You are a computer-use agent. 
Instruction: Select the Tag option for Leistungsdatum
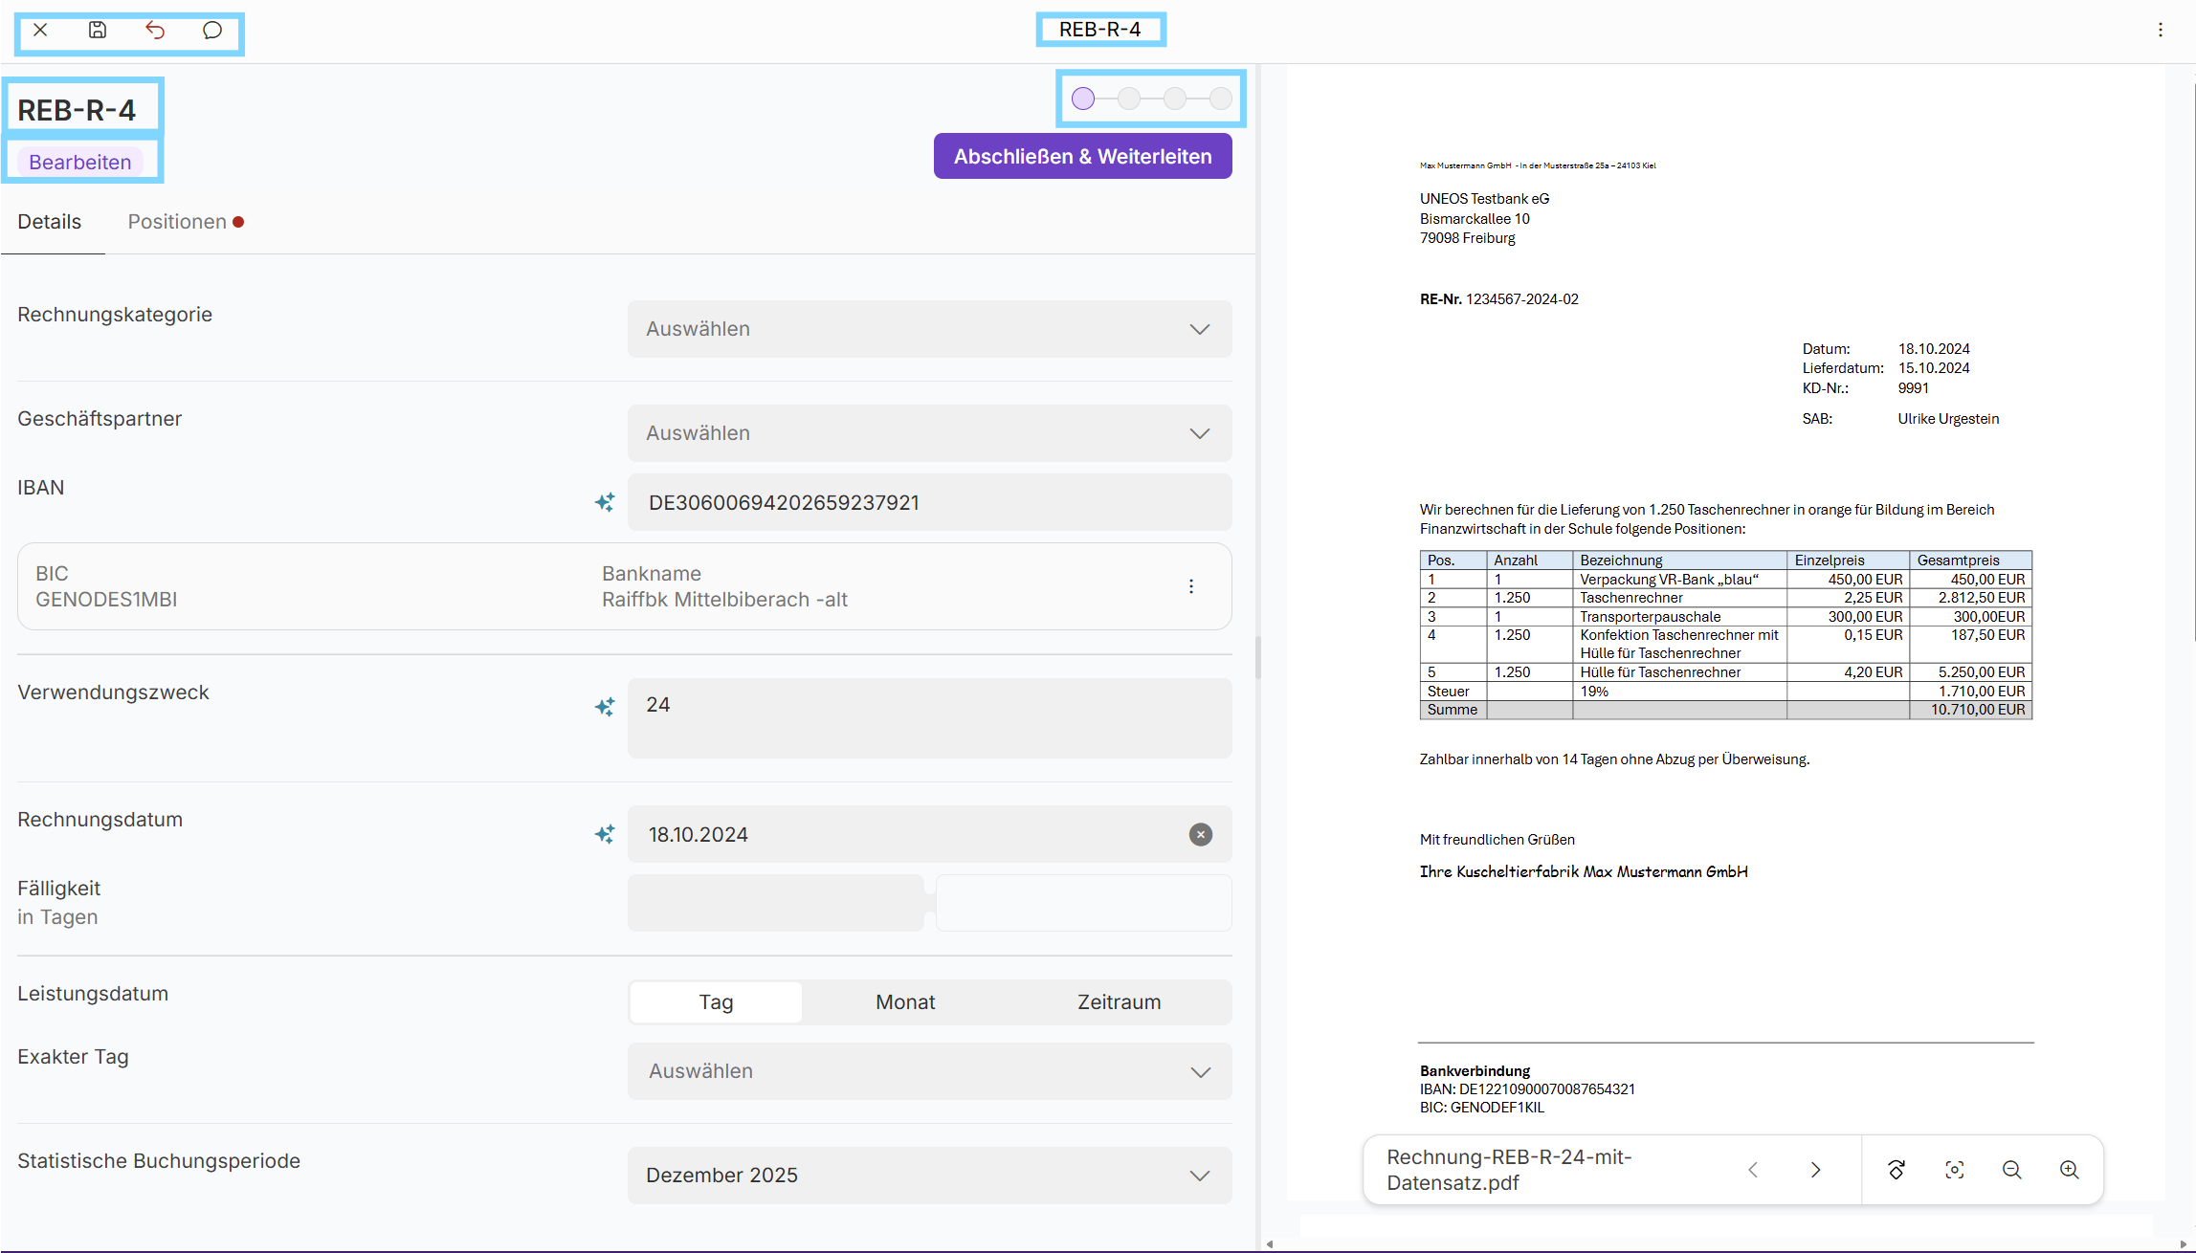716,1002
